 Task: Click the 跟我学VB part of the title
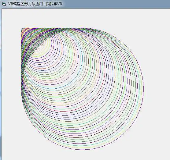[x=54, y=4]
